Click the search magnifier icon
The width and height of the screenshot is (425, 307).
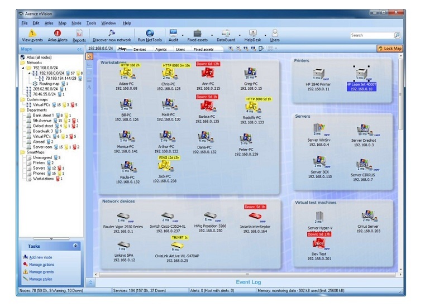[397, 35]
